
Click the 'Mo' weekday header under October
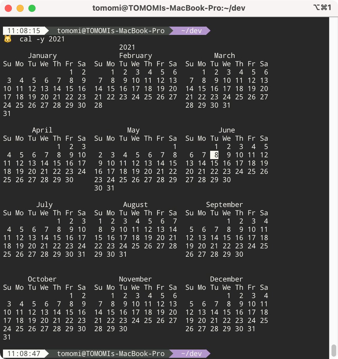(20, 287)
